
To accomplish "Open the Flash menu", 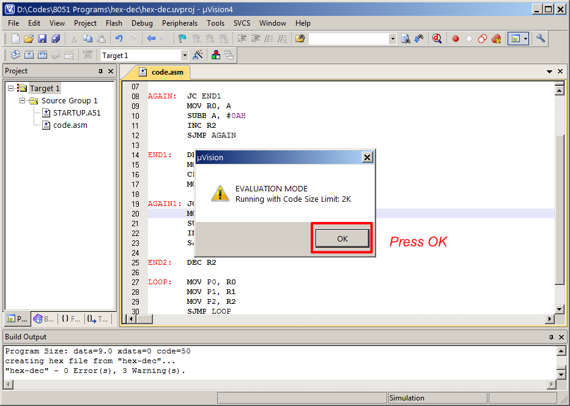I will tap(114, 23).
